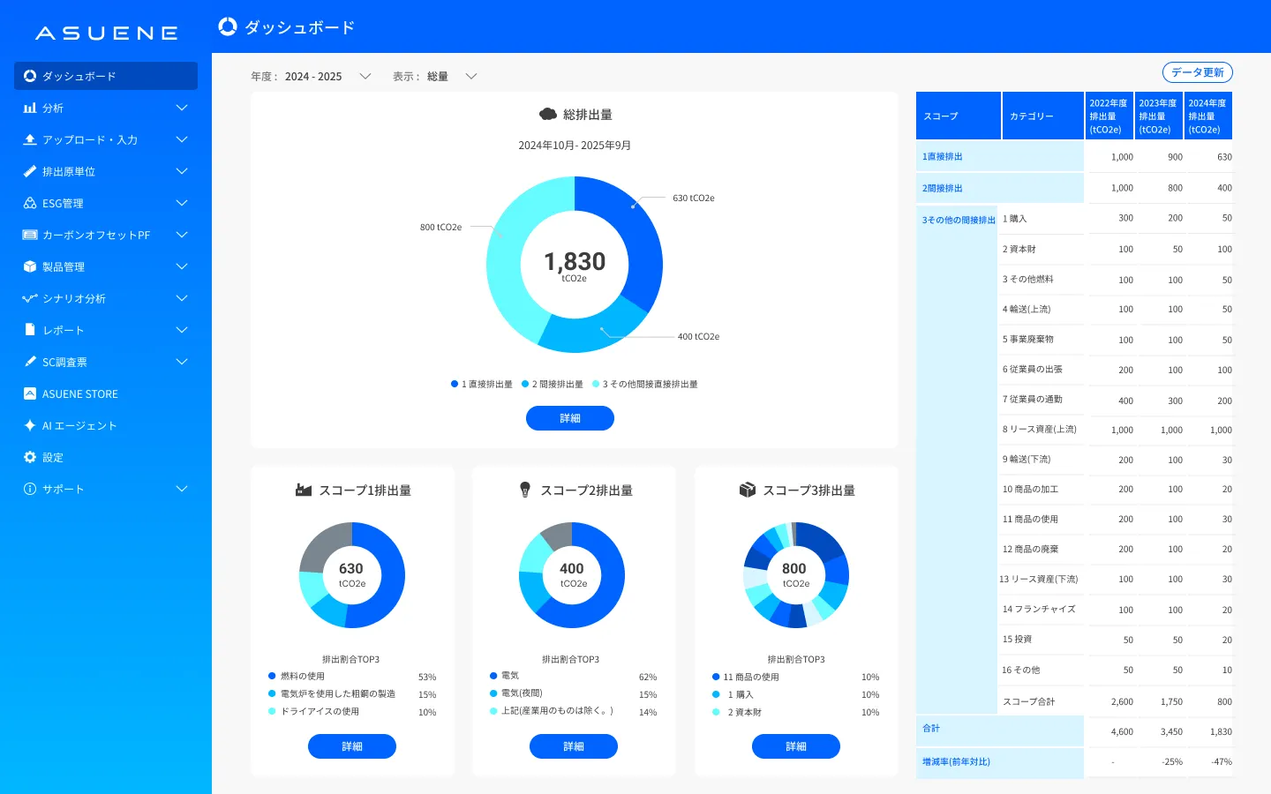This screenshot has height=794, width=1271.
Task: Click the ESG管理 sidebar icon
Action: (30, 203)
